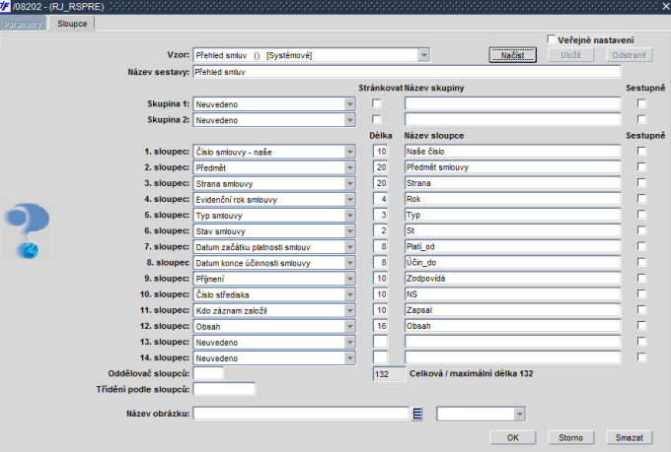Check Sestupně for the NS column
The height and width of the screenshot is (452, 671).
pos(641,293)
